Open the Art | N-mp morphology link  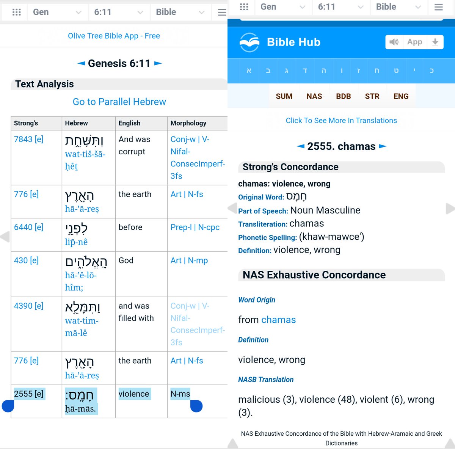[189, 260]
